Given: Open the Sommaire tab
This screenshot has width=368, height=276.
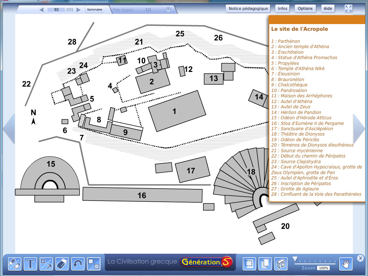Looking at the screenshot, I should pos(95,10).
